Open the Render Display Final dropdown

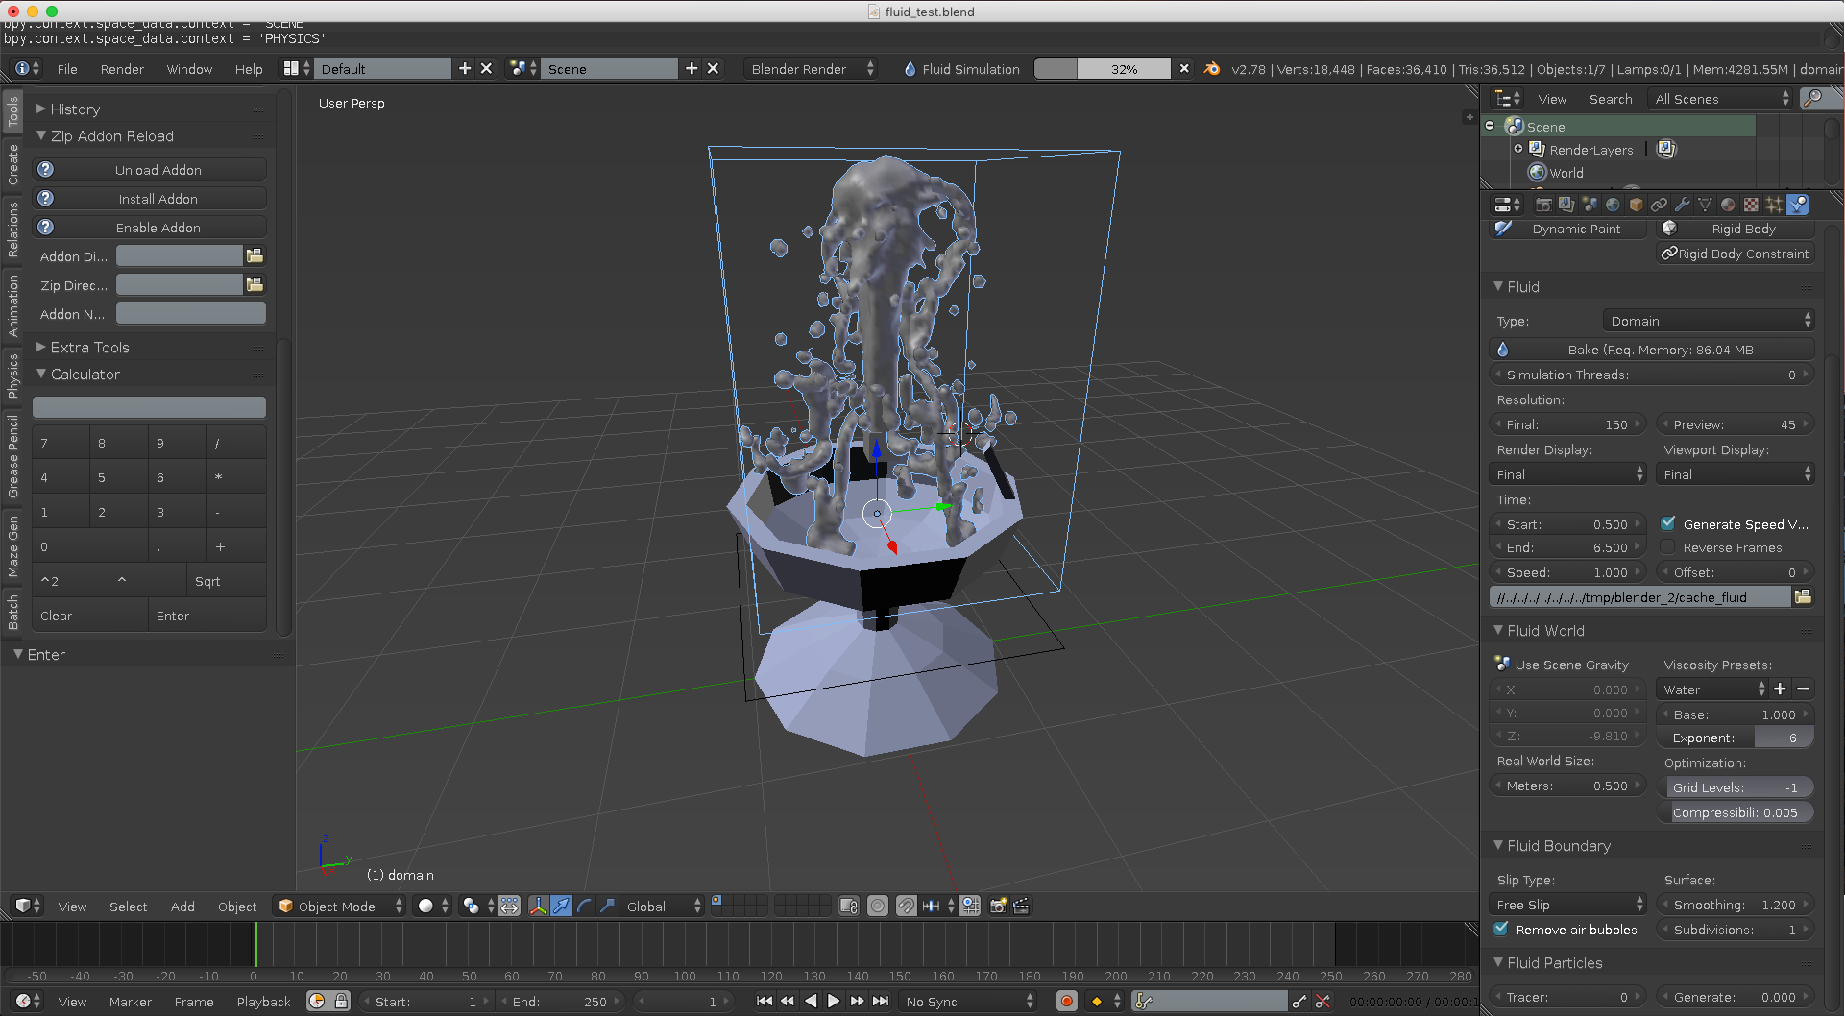pos(1568,474)
